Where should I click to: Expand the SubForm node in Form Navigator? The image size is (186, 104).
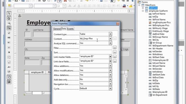[143, 8]
